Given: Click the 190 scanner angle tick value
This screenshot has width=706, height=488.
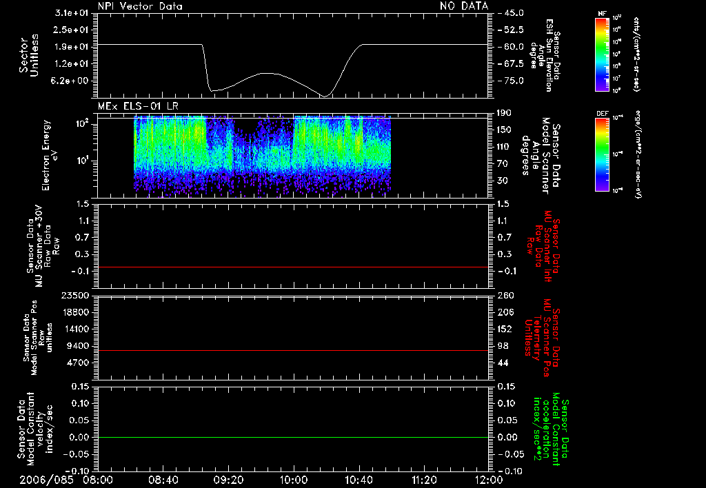Looking at the screenshot, I should (x=504, y=113).
